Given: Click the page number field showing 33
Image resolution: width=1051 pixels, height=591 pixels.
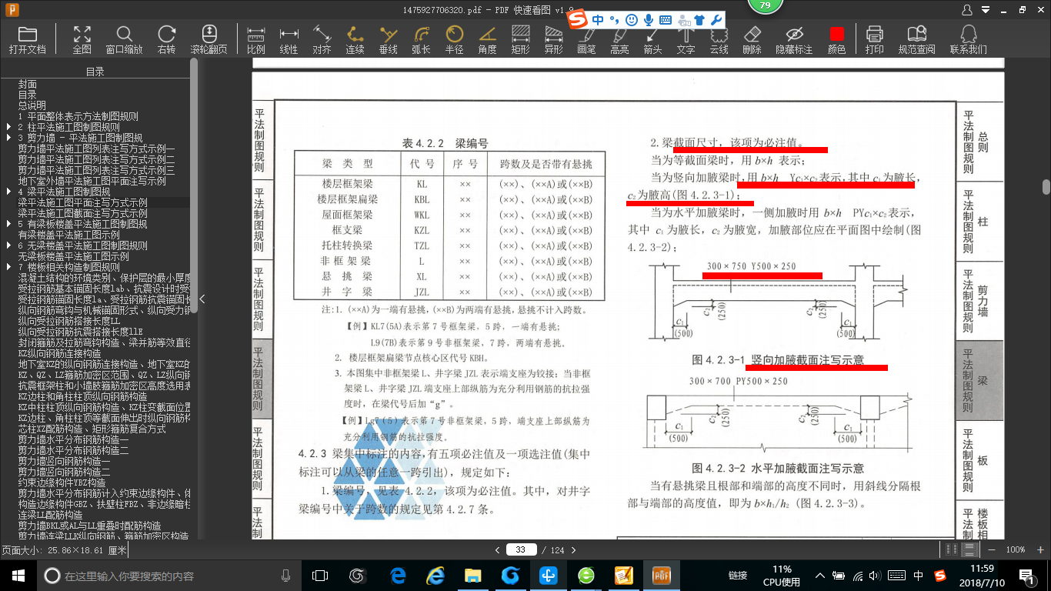Looking at the screenshot, I should click(521, 550).
